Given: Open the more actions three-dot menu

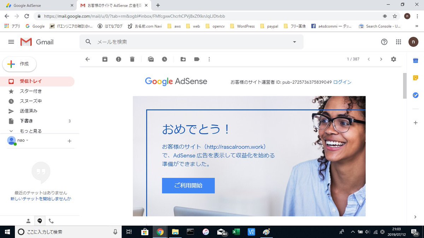Looking at the screenshot, I should [x=209, y=59].
